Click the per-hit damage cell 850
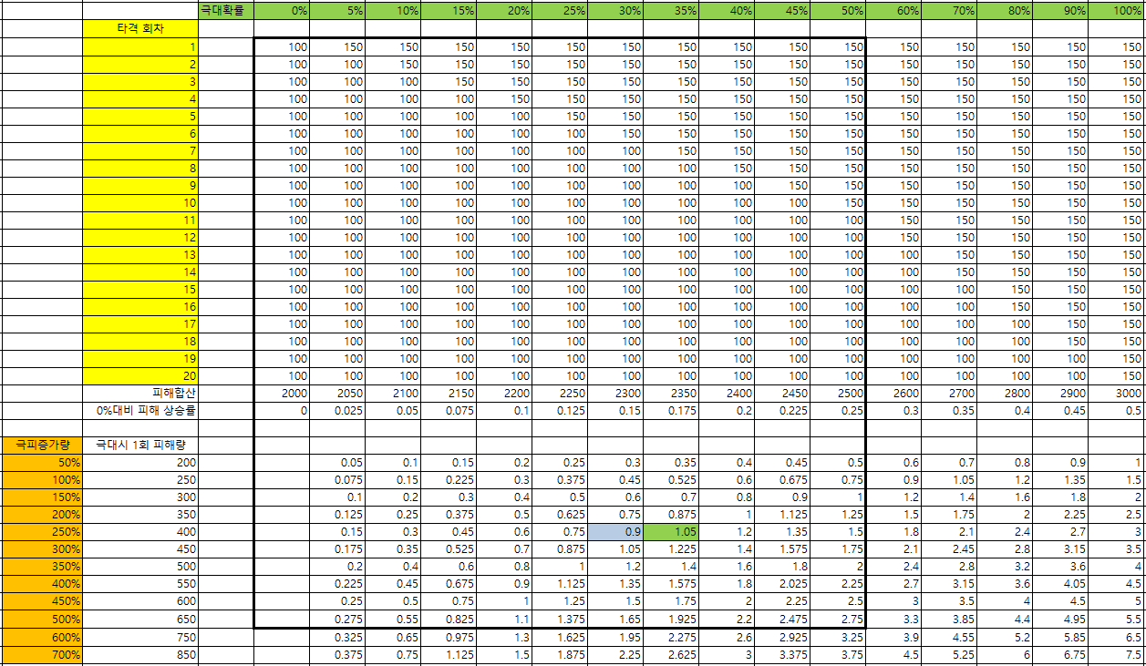The height and width of the screenshot is (666, 1146). pyautogui.click(x=140, y=654)
